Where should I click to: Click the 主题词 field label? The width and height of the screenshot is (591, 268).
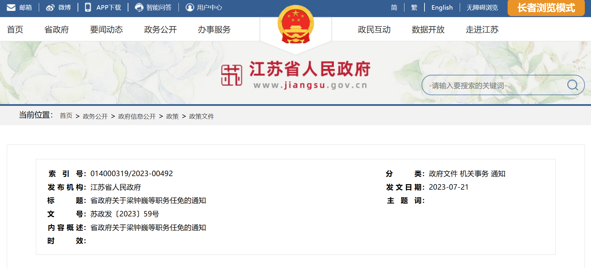click(x=405, y=201)
